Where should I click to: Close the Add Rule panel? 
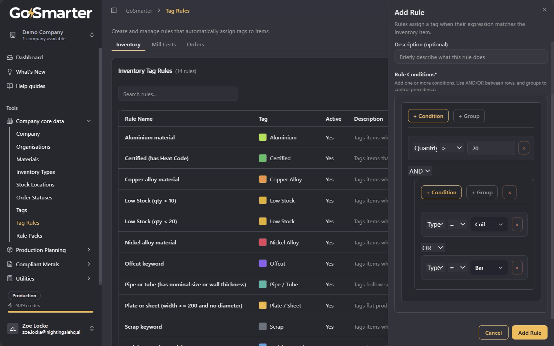coord(544,10)
